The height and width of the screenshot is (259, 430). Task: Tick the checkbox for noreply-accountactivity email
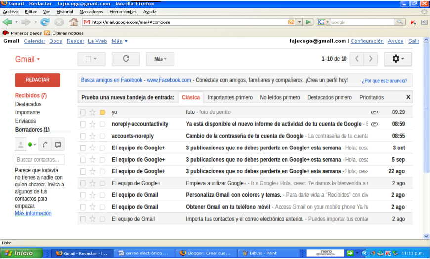click(83, 124)
